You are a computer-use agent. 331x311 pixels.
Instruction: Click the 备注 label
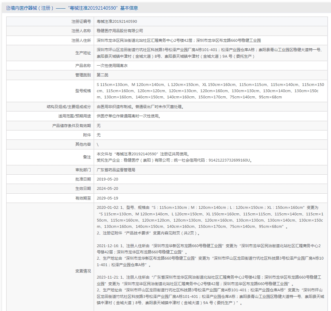87,157
